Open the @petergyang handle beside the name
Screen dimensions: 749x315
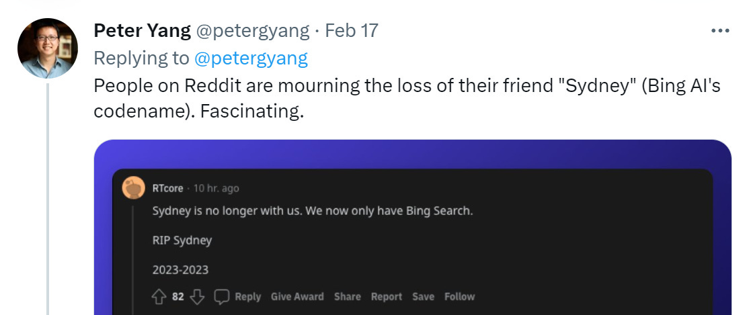252,31
